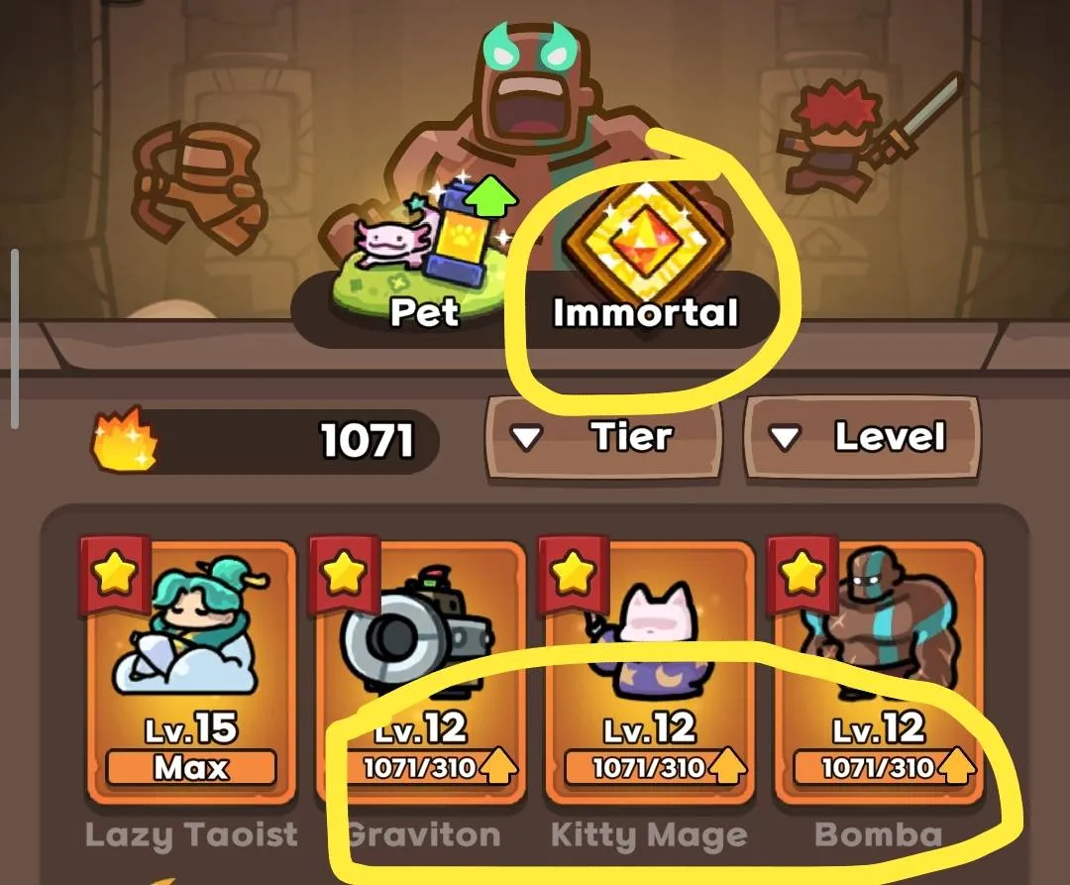The image size is (1070, 885).
Task: Tap the 1071 flame counter bar
Action: click(267, 440)
